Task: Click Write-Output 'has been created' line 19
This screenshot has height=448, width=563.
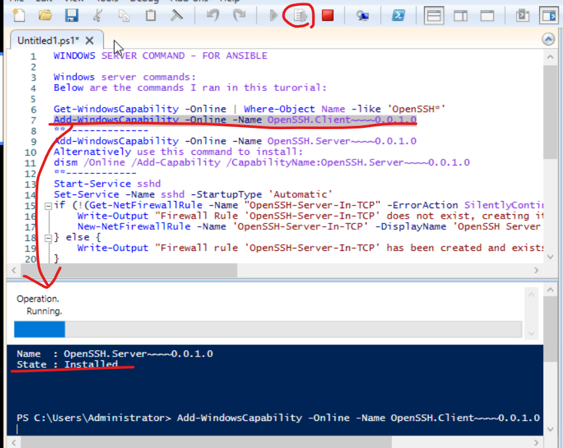Action: 310,248
